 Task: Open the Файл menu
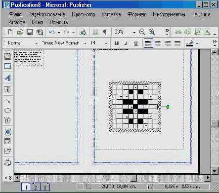pos(15,14)
